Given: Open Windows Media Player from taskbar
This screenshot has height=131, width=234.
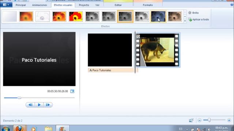Looking at the screenshot, I should (34, 128).
